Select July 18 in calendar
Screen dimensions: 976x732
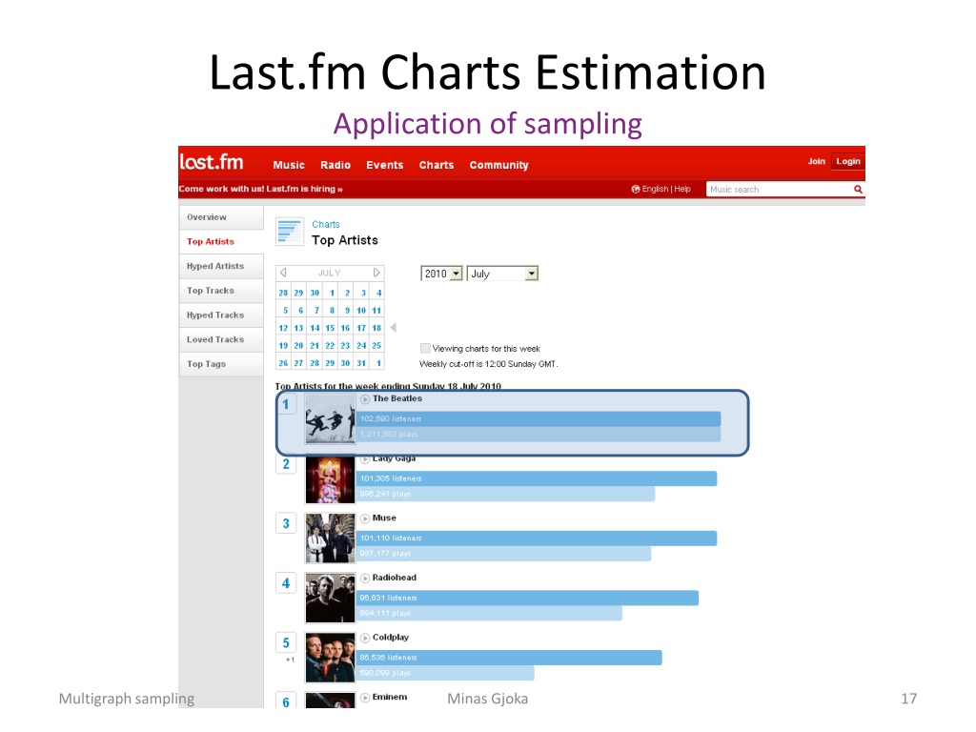(376, 328)
